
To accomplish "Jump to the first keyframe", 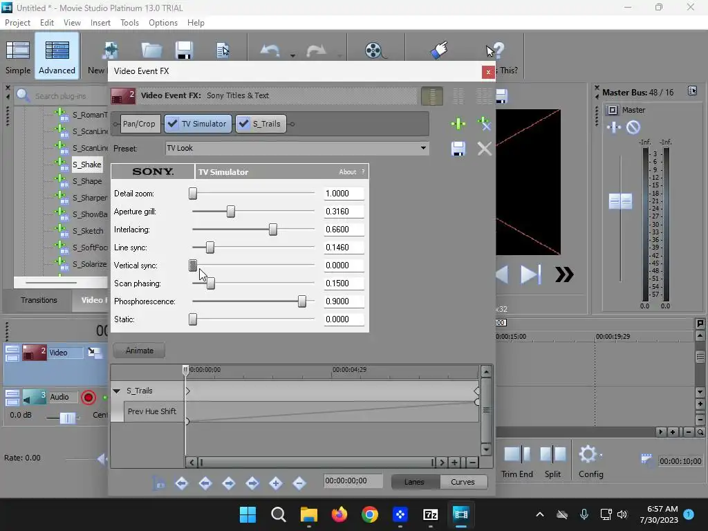I will [182, 483].
